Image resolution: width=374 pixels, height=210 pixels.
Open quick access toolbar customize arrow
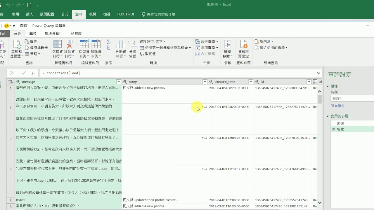tap(37, 5)
